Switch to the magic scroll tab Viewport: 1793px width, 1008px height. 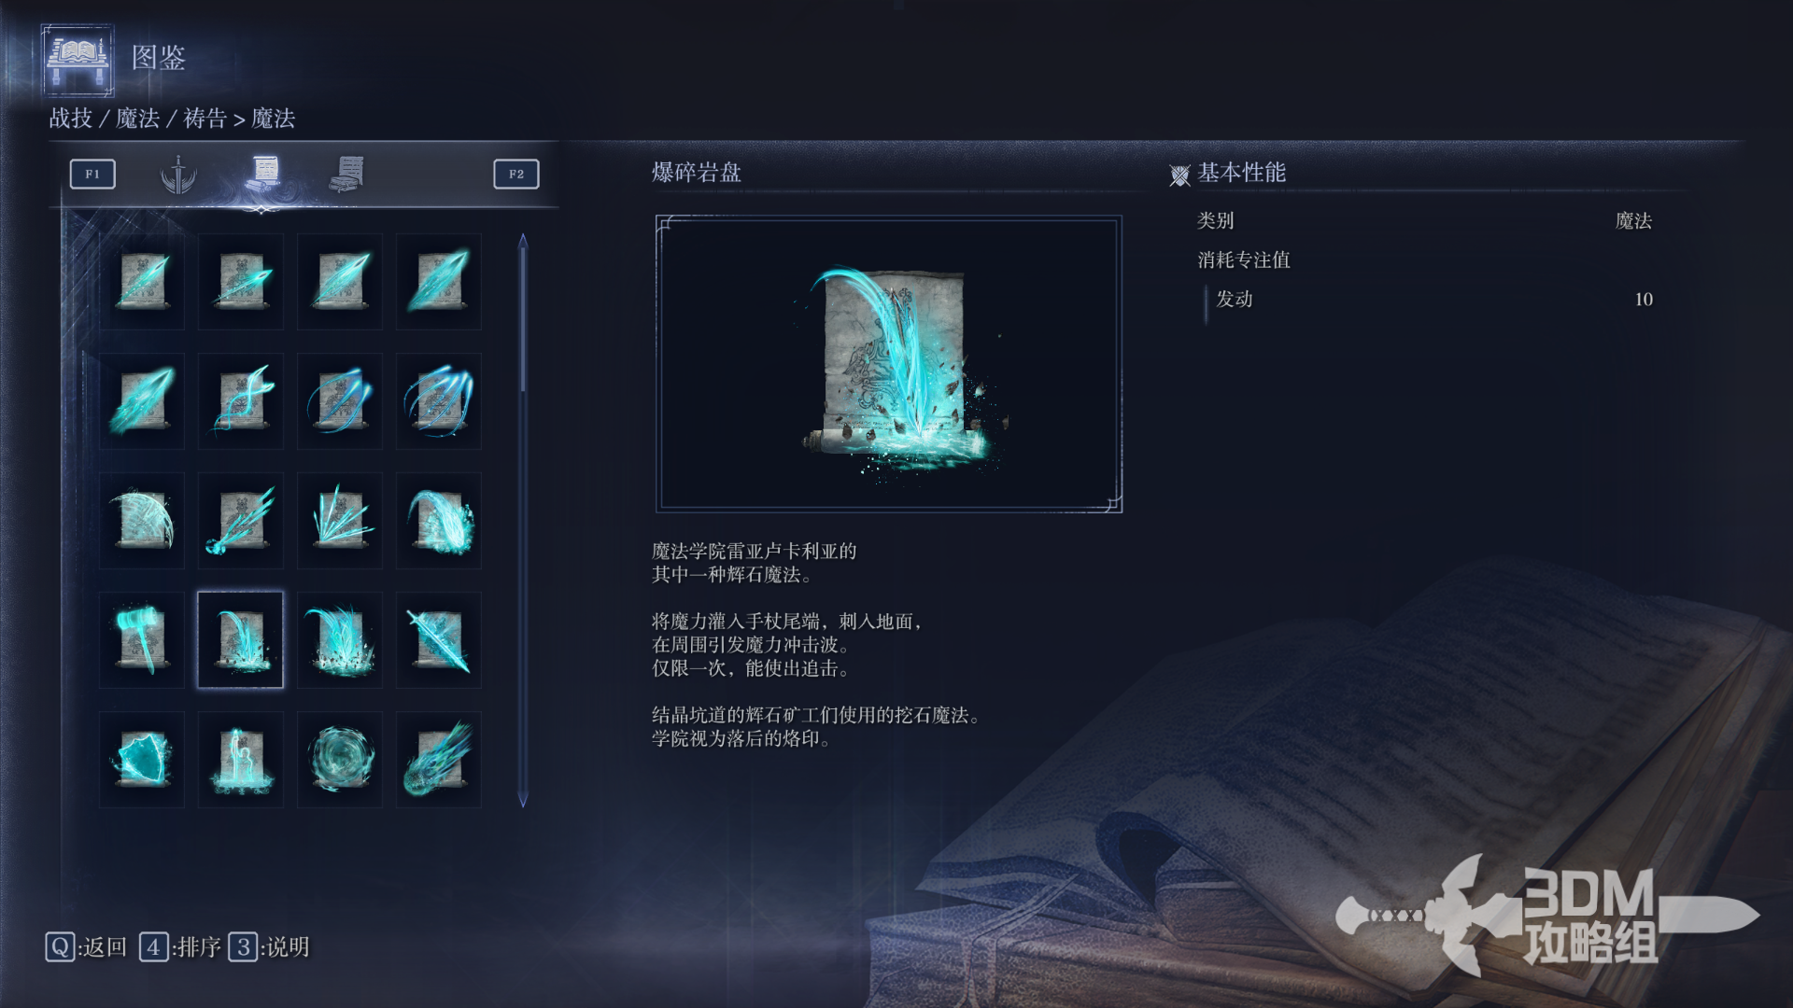point(263,173)
